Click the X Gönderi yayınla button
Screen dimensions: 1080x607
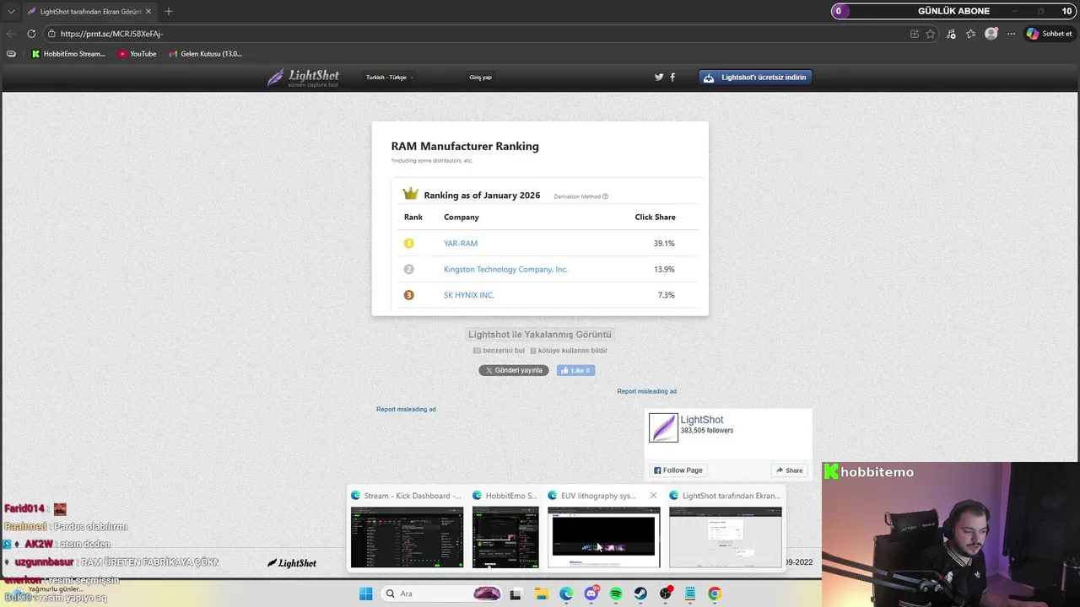[x=514, y=370]
